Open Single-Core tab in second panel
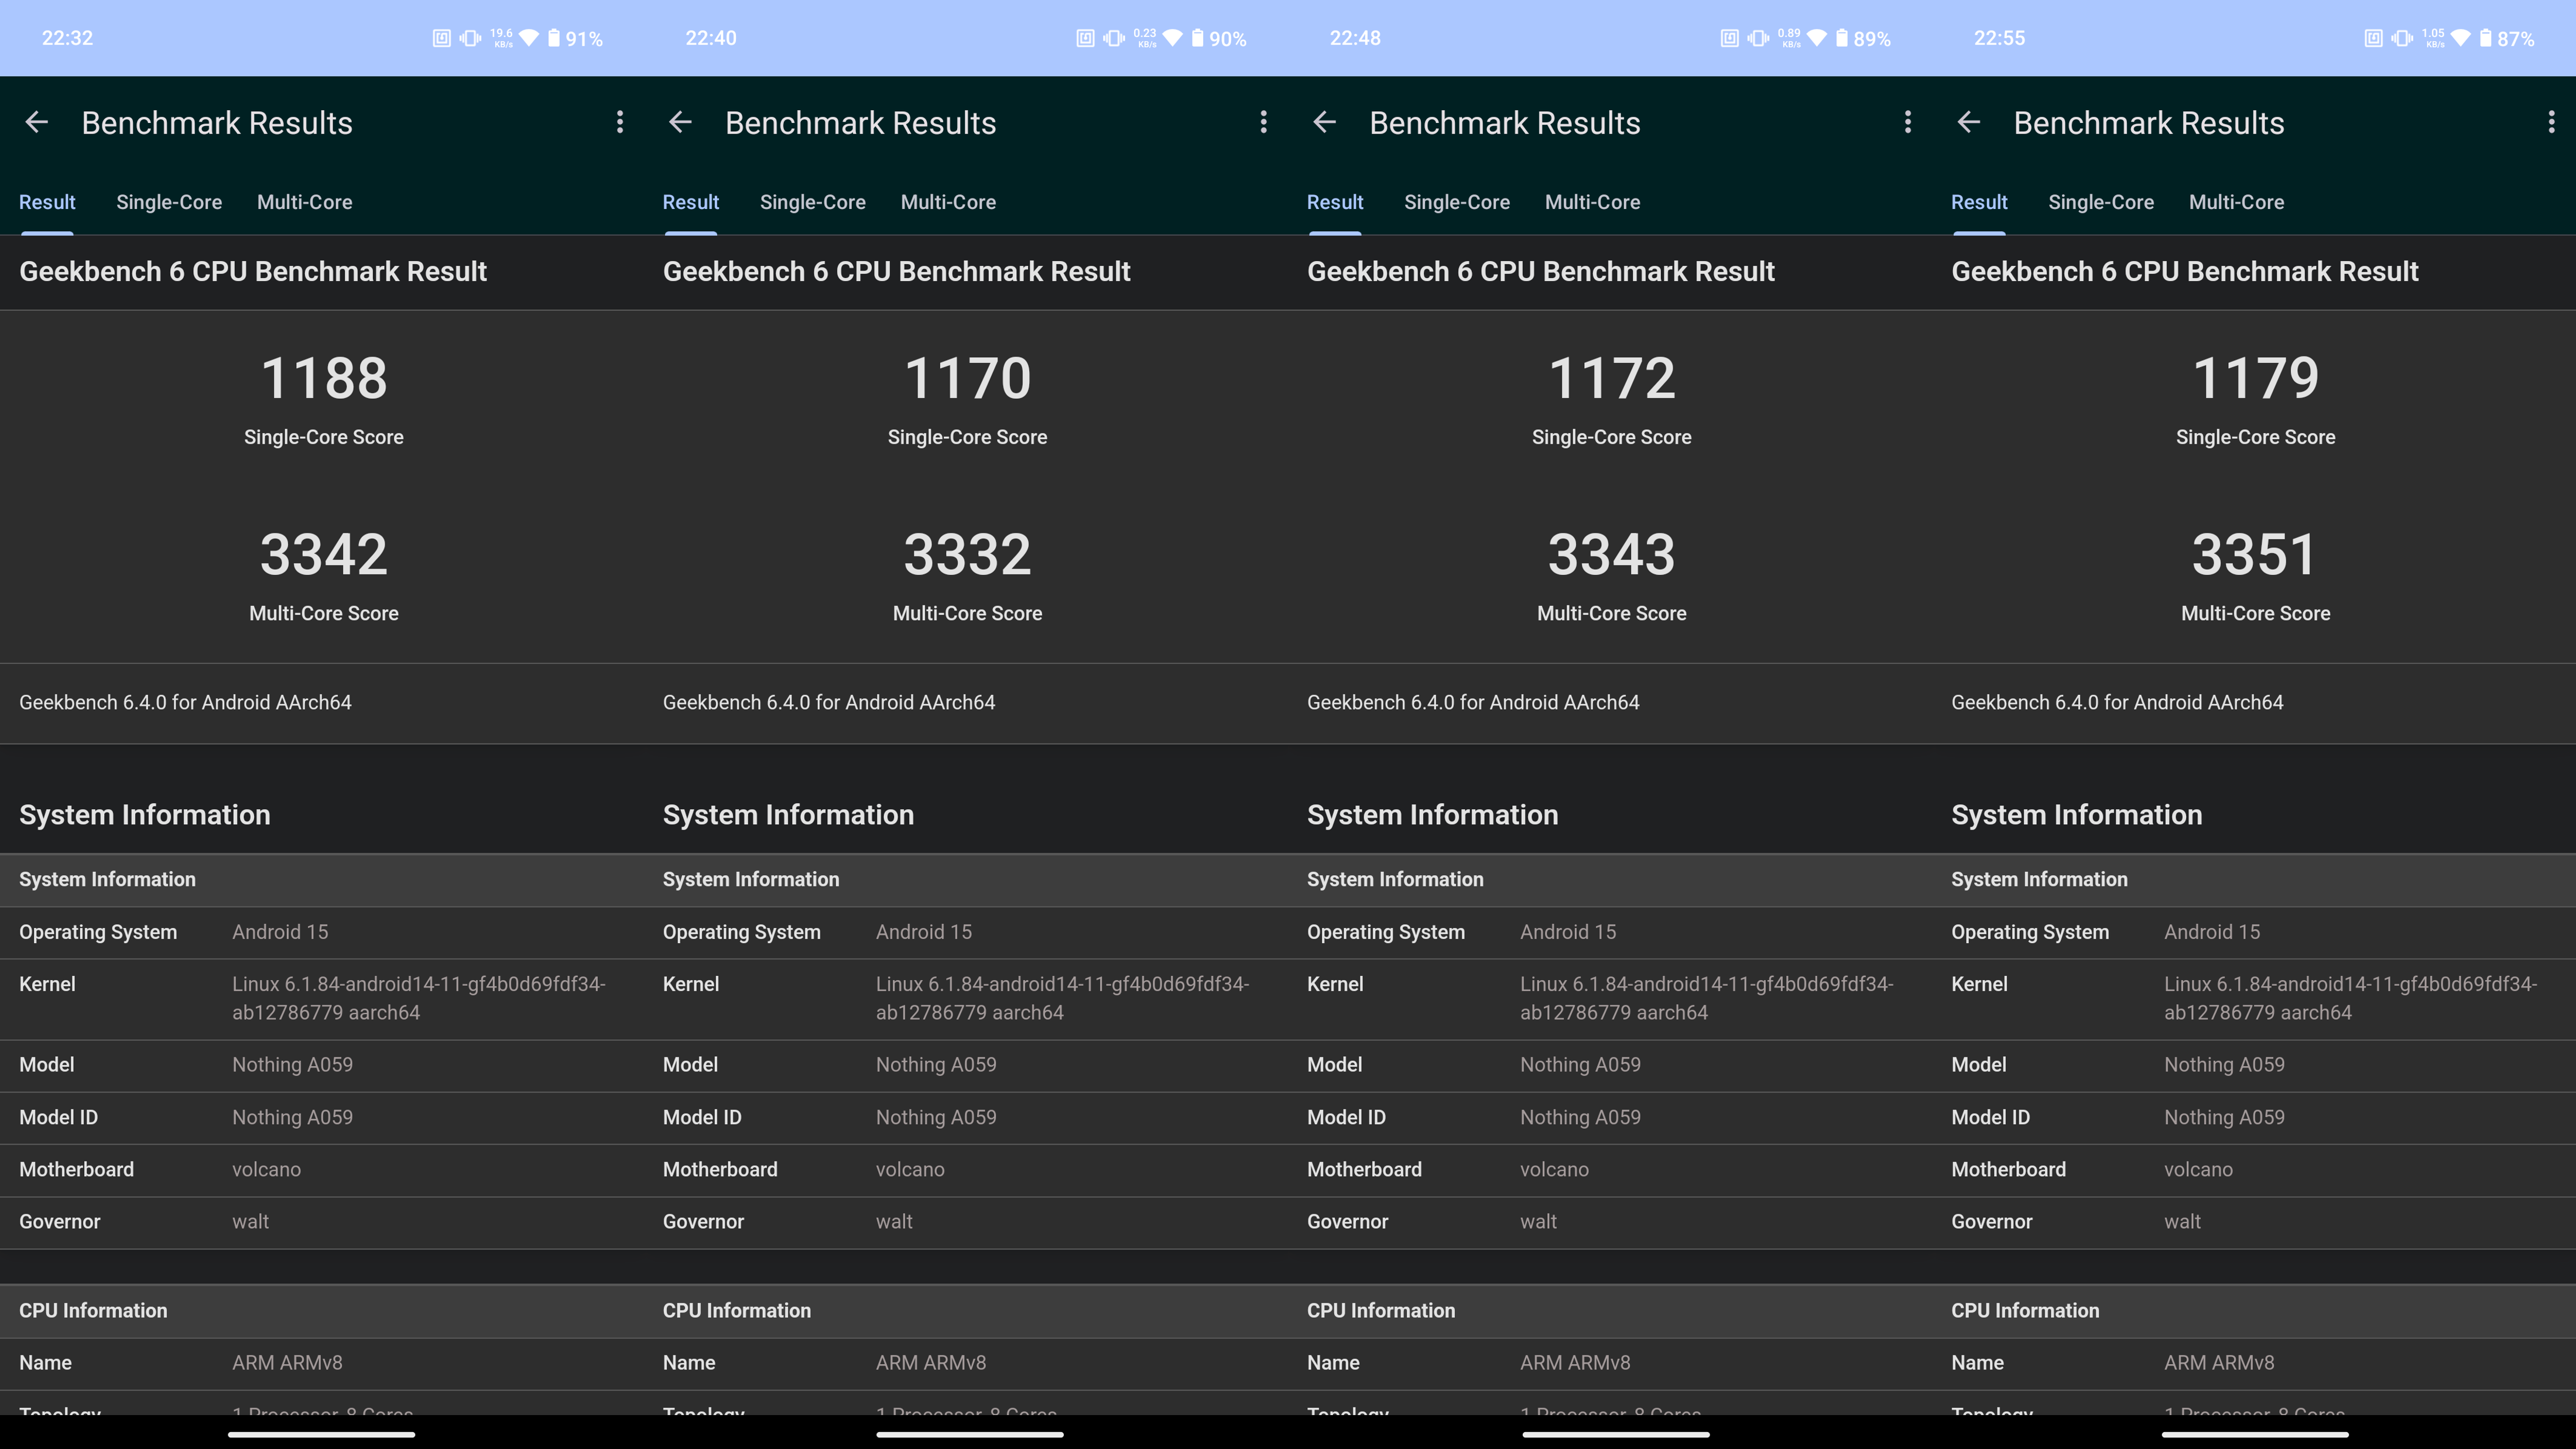Screen dimensions: 2576x1449 tap(812, 202)
